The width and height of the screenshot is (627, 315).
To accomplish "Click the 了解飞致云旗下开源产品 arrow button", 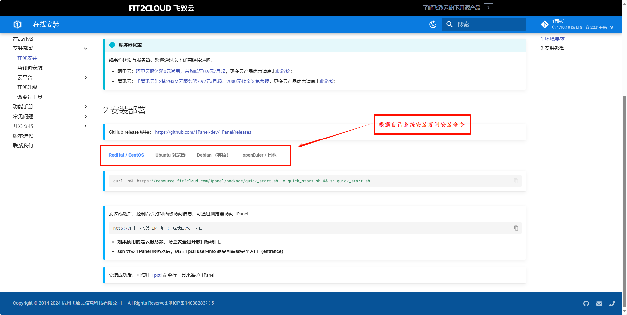I will [x=489, y=8].
